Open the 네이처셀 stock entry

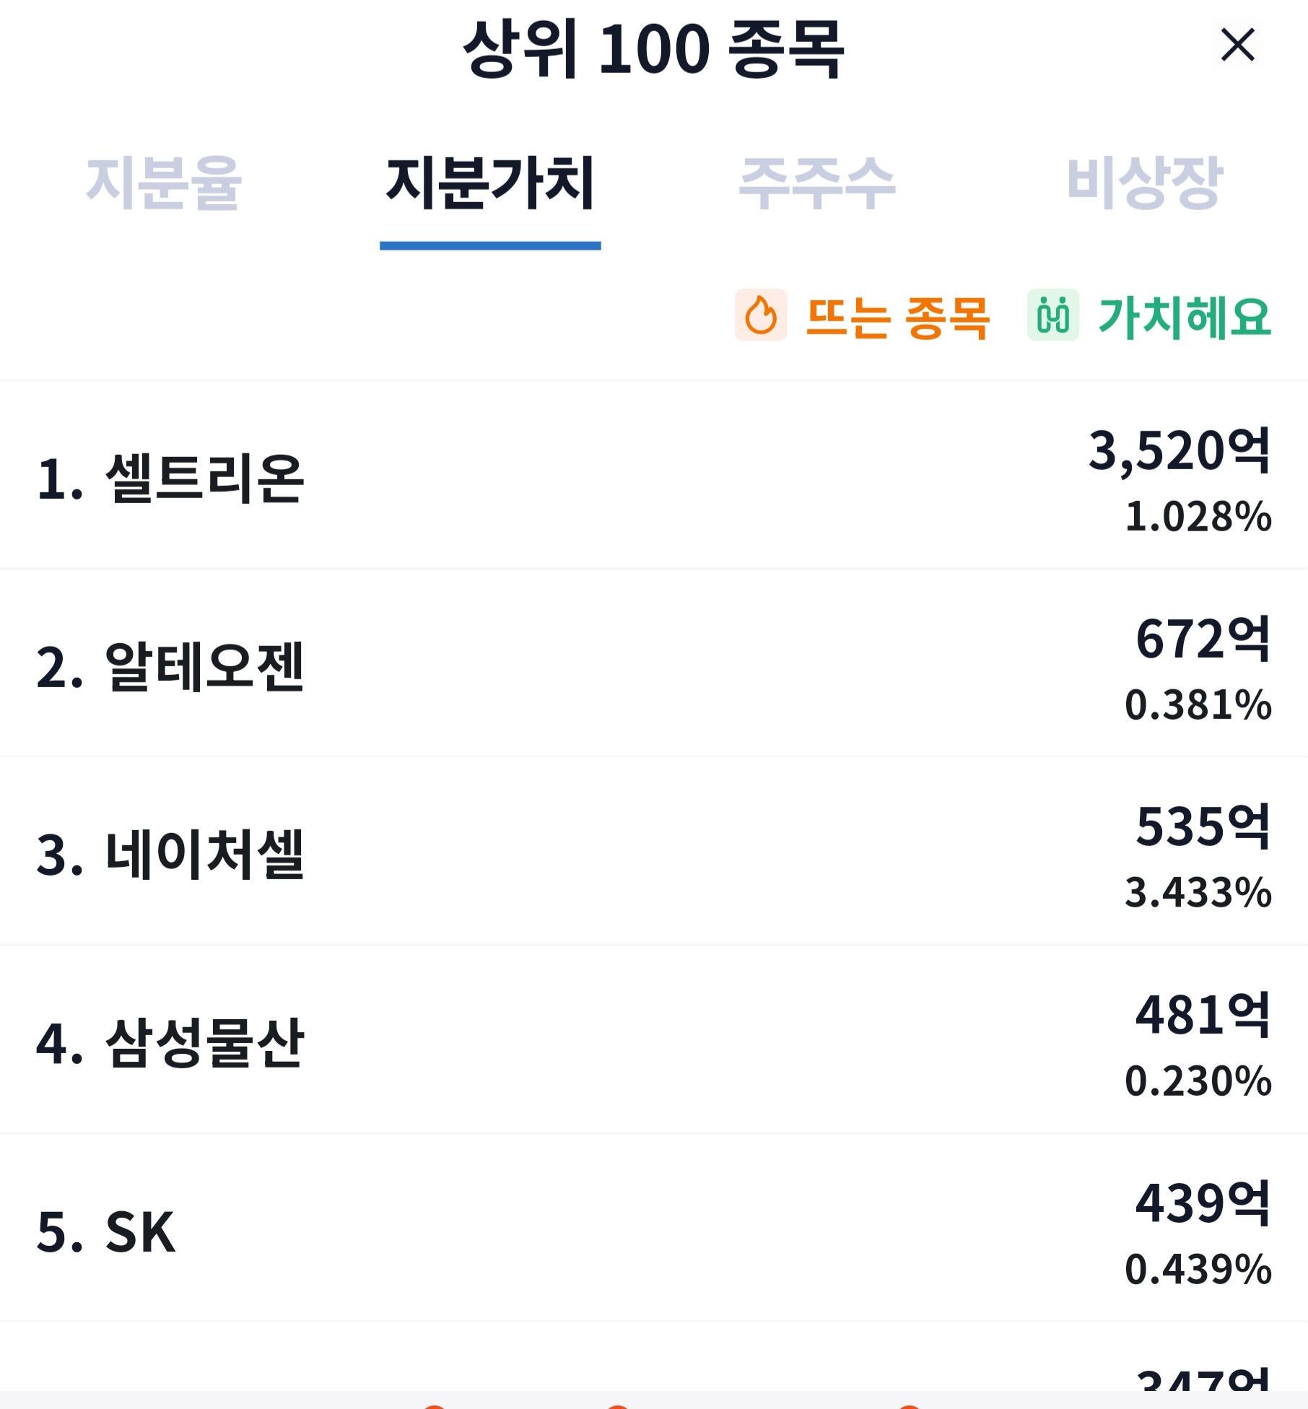tap(654, 852)
